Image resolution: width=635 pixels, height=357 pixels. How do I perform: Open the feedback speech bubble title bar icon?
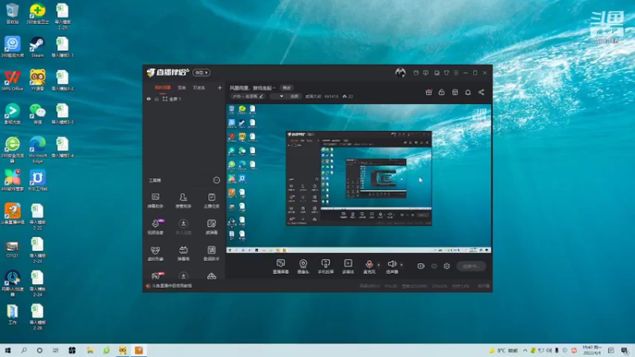425,73
